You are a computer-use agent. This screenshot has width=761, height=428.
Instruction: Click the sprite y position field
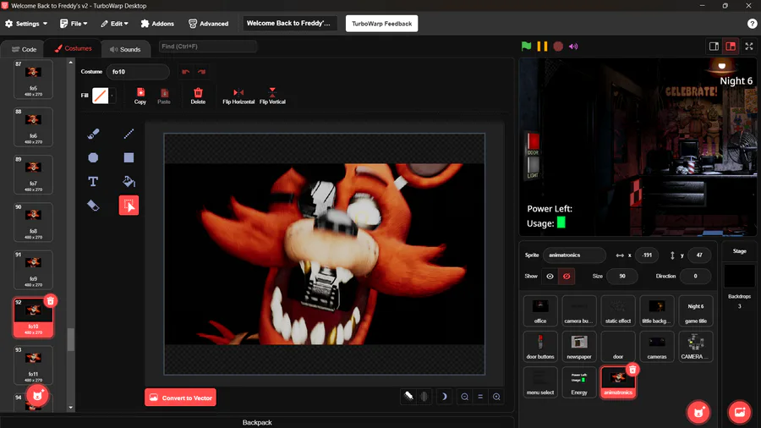pyautogui.click(x=699, y=255)
